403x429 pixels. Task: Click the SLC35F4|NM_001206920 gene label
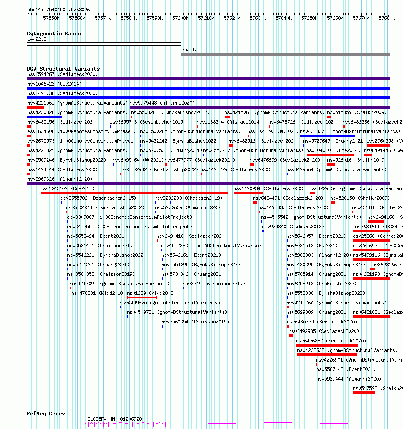(115, 419)
